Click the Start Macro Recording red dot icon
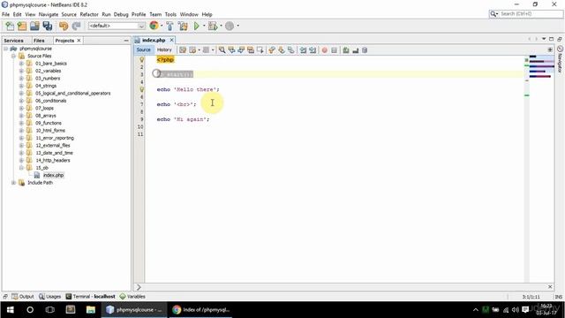Image resolution: width=565 pixels, height=318 pixels. pos(324,50)
